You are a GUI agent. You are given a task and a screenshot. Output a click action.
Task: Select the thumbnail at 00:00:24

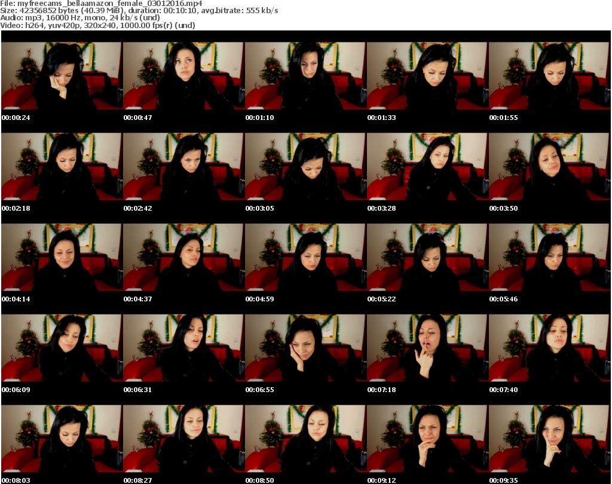pos(62,76)
